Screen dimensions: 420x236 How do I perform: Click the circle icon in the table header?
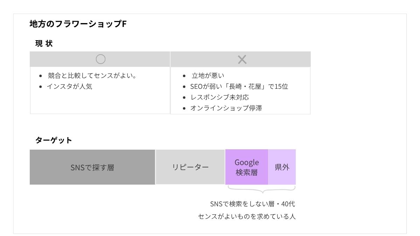click(100, 59)
